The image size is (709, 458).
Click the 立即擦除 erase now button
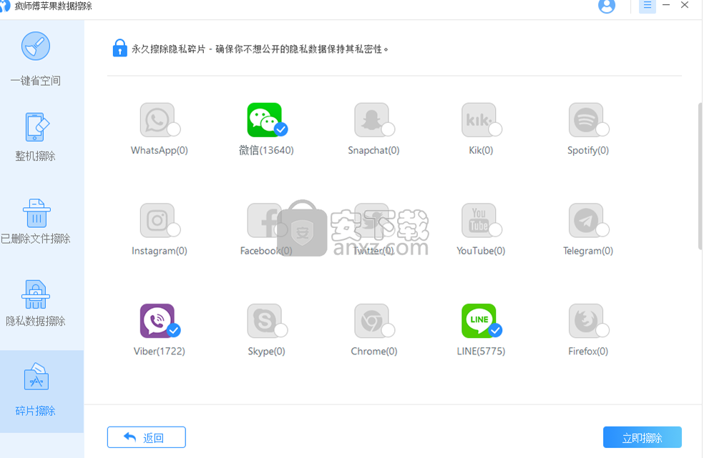pos(642,437)
